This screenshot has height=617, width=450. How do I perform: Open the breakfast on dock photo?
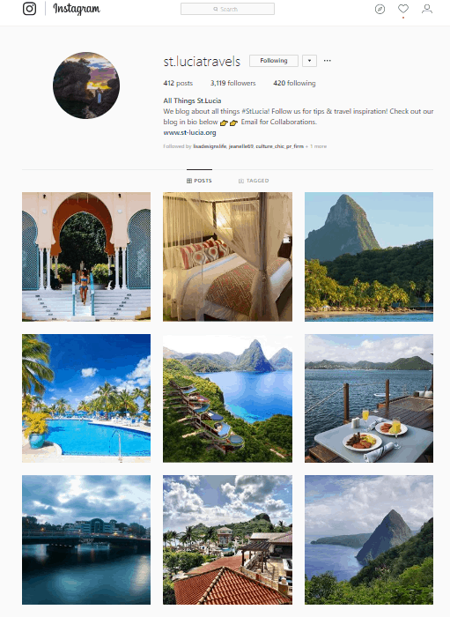pyautogui.click(x=369, y=398)
